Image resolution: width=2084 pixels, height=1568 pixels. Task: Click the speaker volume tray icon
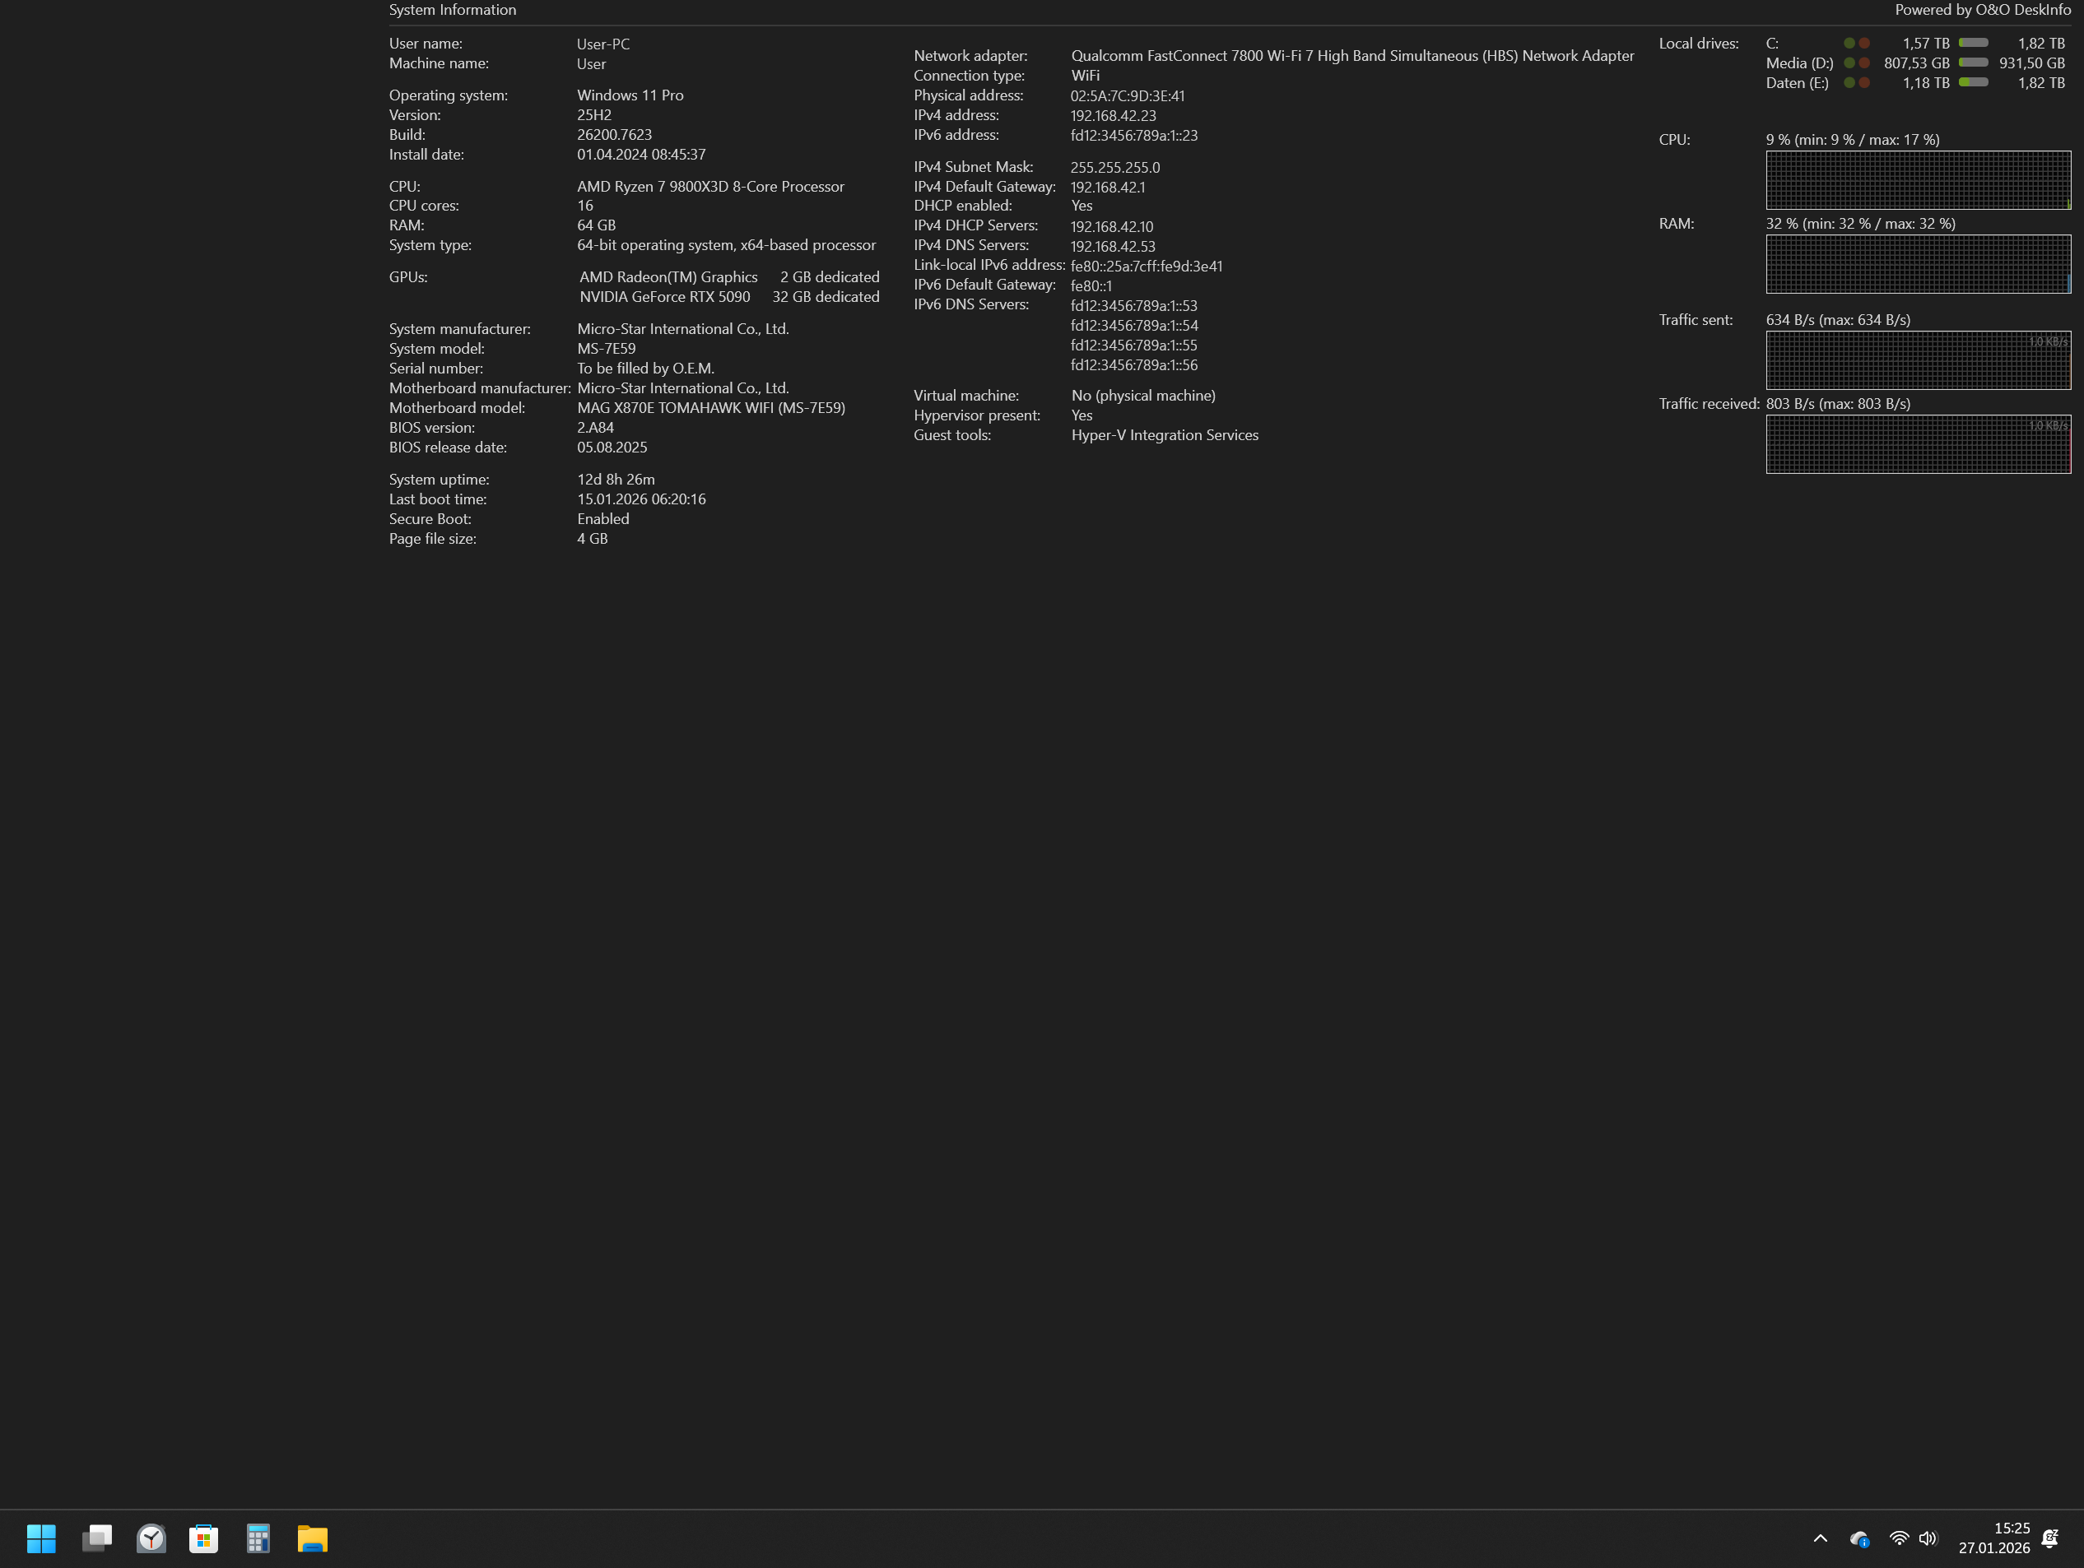coord(1928,1539)
